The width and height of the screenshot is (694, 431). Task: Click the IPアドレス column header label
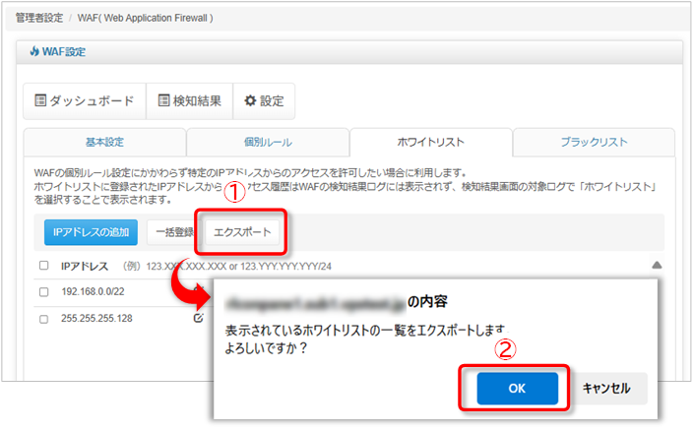pyautogui.click(x=84, y=267)
